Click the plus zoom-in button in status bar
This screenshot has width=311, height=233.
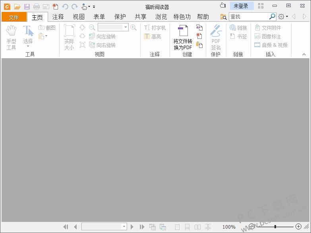(298, 227)
